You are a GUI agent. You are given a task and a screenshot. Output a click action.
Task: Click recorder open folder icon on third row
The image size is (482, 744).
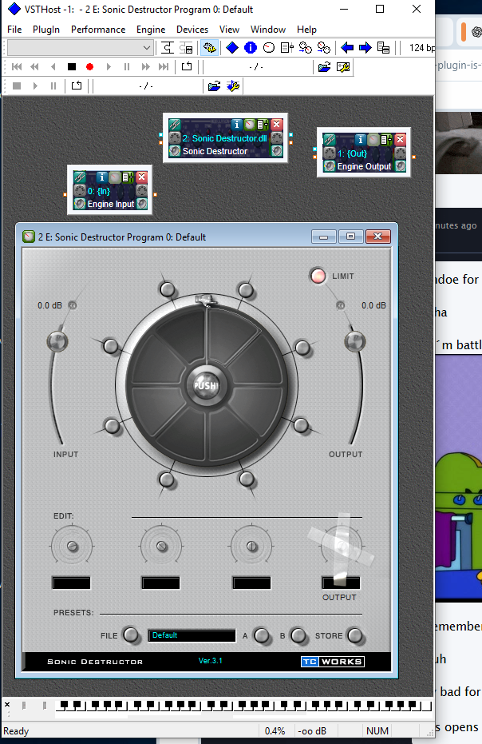coord(214,86)
